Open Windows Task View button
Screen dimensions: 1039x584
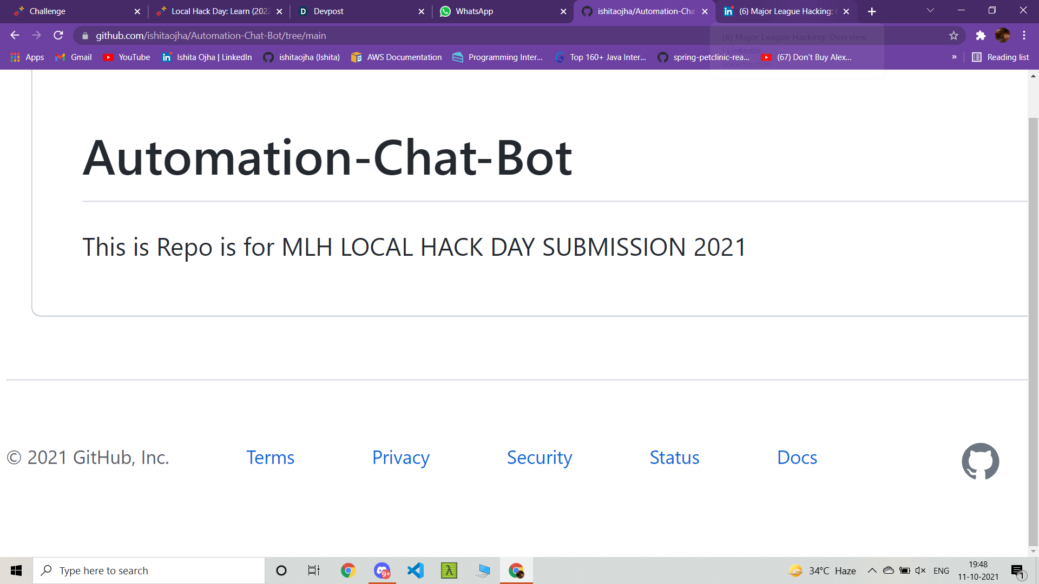(314, 570)
